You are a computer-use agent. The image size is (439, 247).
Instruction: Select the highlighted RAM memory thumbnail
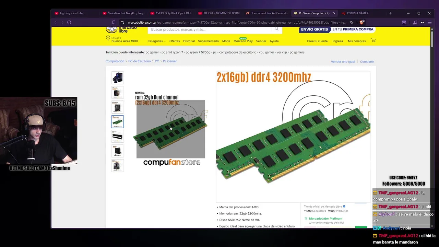point(117,122)
